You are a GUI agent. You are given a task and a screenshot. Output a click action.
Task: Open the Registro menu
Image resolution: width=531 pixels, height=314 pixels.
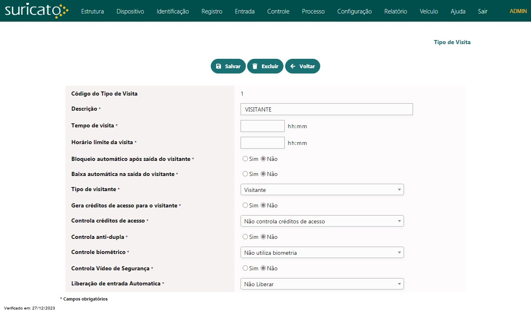(x=212, y=11)
